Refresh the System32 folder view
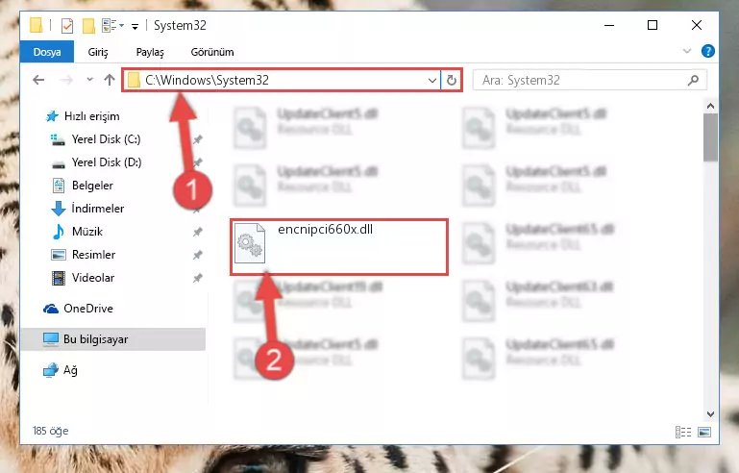The image size is (739, 473). (x=451, y=80)
